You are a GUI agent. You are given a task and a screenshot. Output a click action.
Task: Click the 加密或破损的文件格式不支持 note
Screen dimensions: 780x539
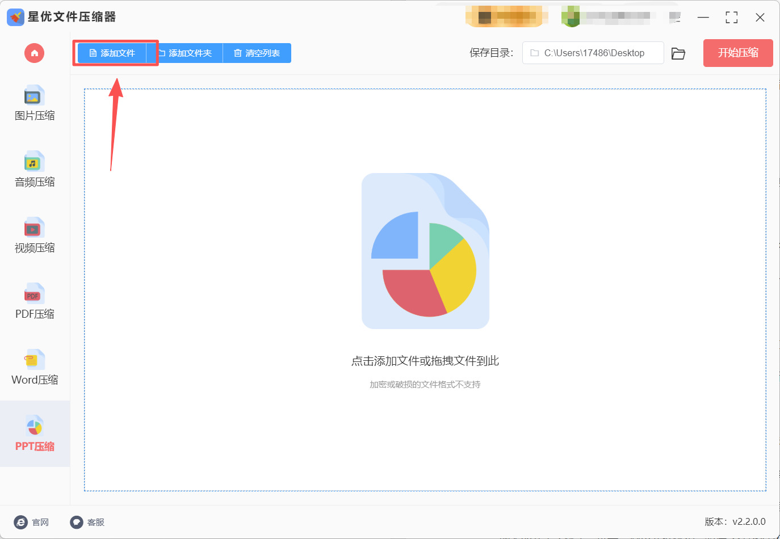point(425,385)
